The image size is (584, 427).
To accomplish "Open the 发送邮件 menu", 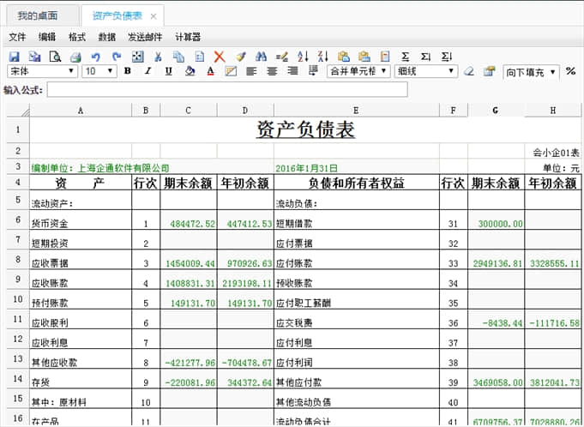I will (x=145, y=37).
